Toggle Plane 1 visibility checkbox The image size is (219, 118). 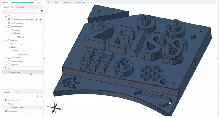click(x=41, y=37)
